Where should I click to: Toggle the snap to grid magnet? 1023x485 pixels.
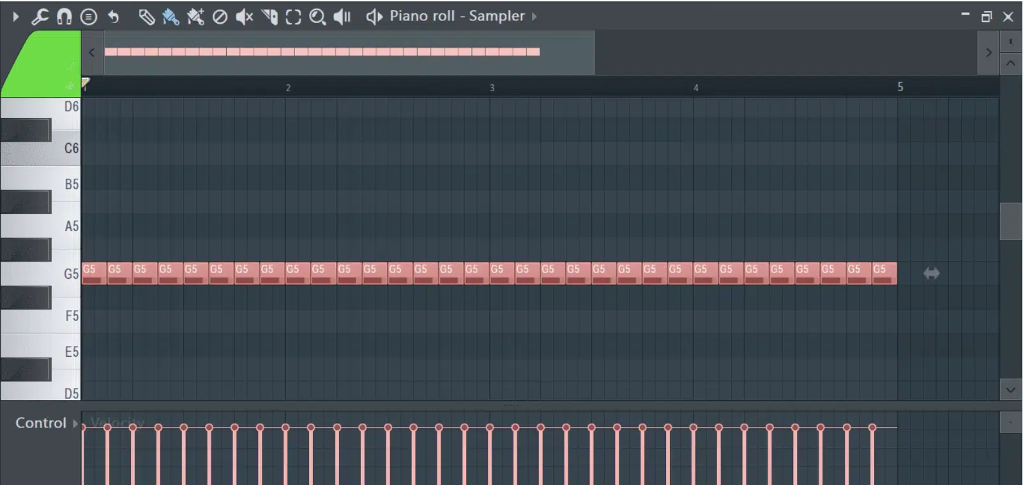(64, 17)
